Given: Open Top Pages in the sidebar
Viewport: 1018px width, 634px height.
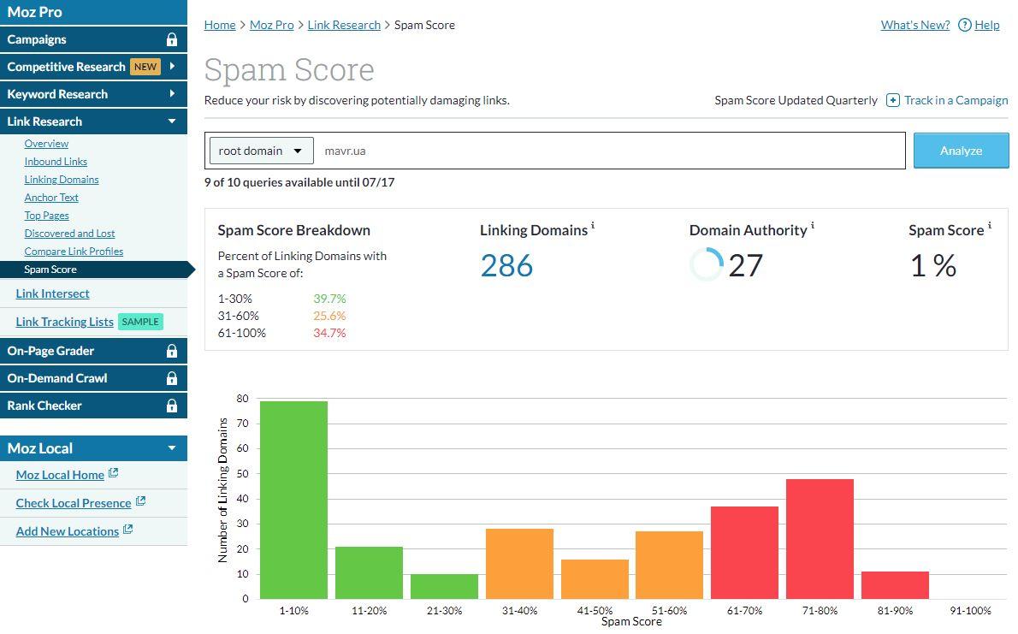Looking at the screenshot, I should coord(46,216).
